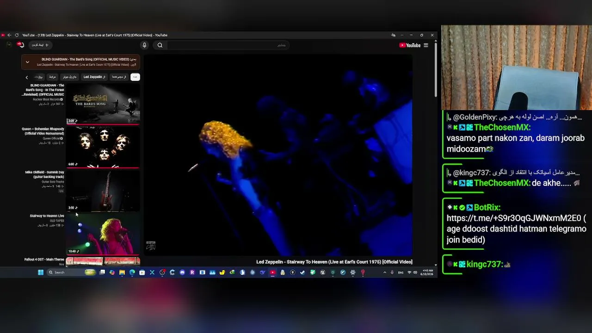Open the account avatar menu
This screenshot has width=592, height=333.
tap(9, 45)
